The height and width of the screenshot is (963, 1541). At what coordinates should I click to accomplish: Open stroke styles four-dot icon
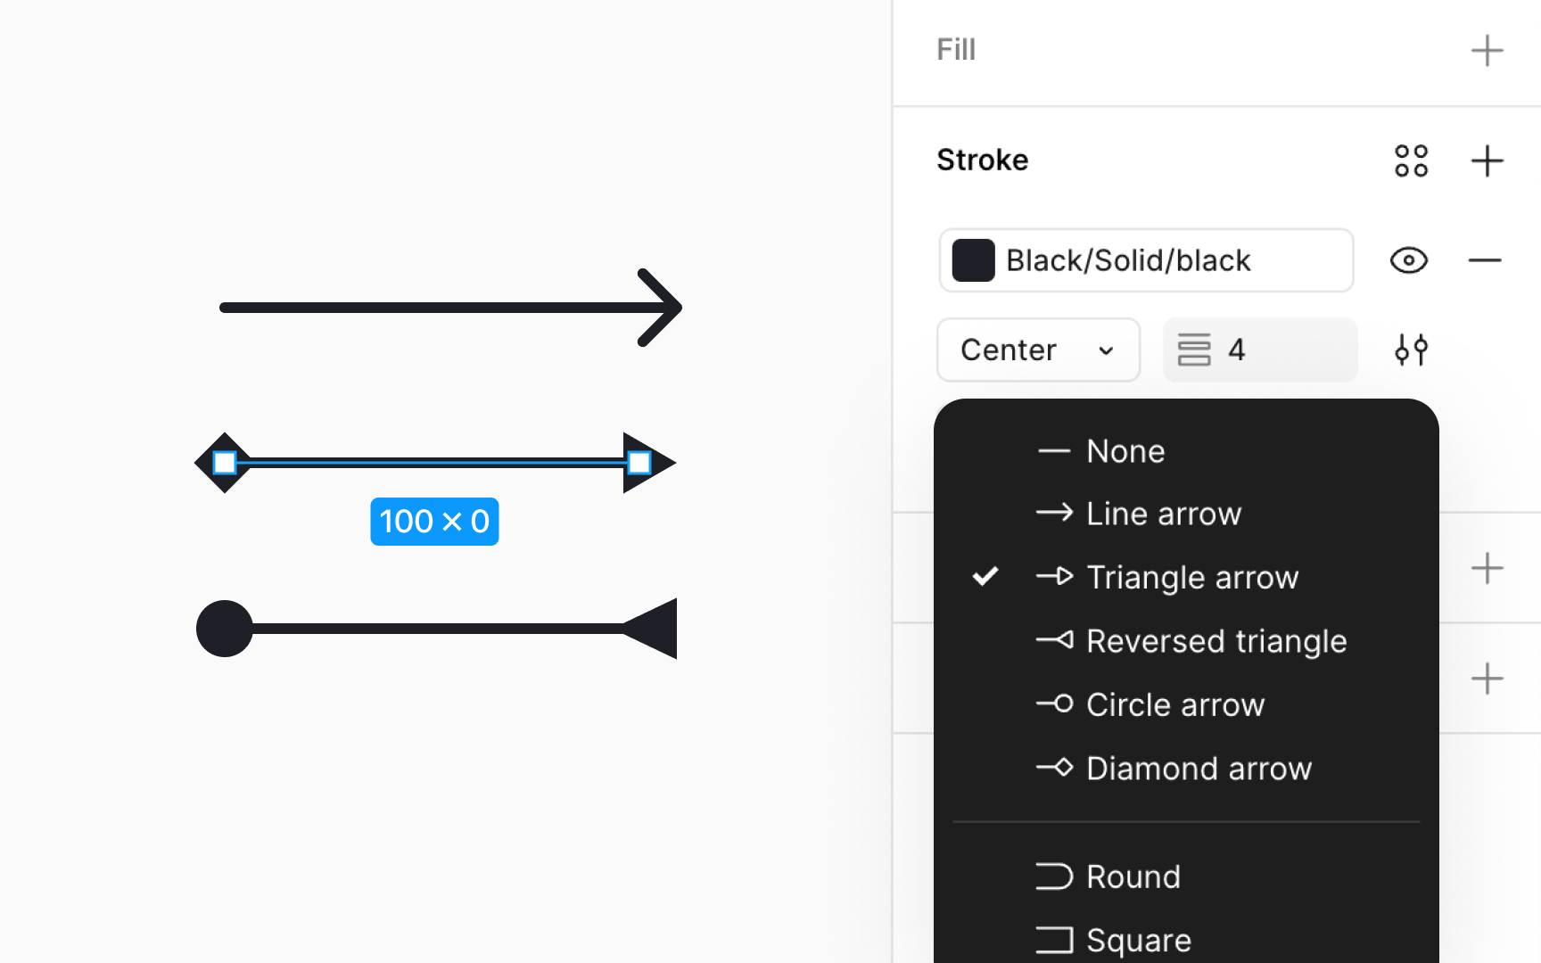[1411, 161]
